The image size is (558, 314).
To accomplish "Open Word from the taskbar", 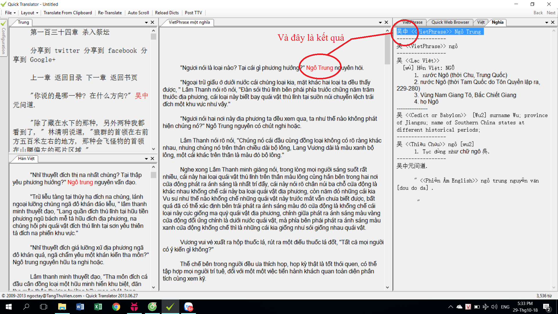I will point(80,307).
